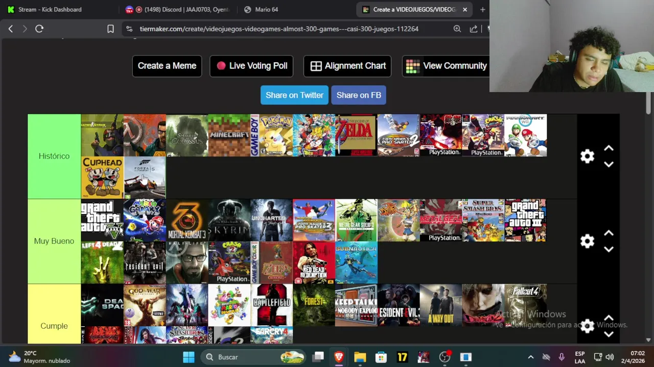Screen dimensions: 654x367
Task: Select the Battlefield game tile
Action: coord(272,305)
